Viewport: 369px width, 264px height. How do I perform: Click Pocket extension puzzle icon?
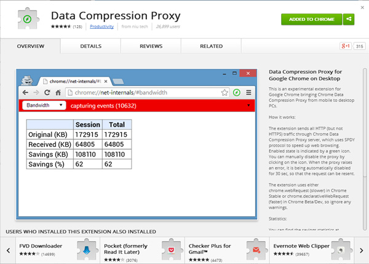pos(172,250)
